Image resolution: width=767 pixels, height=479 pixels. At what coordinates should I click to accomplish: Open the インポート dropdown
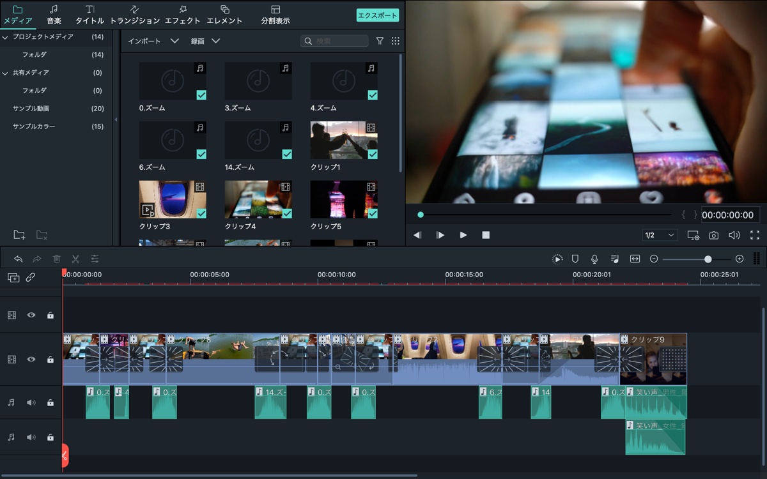coord(153,41)
